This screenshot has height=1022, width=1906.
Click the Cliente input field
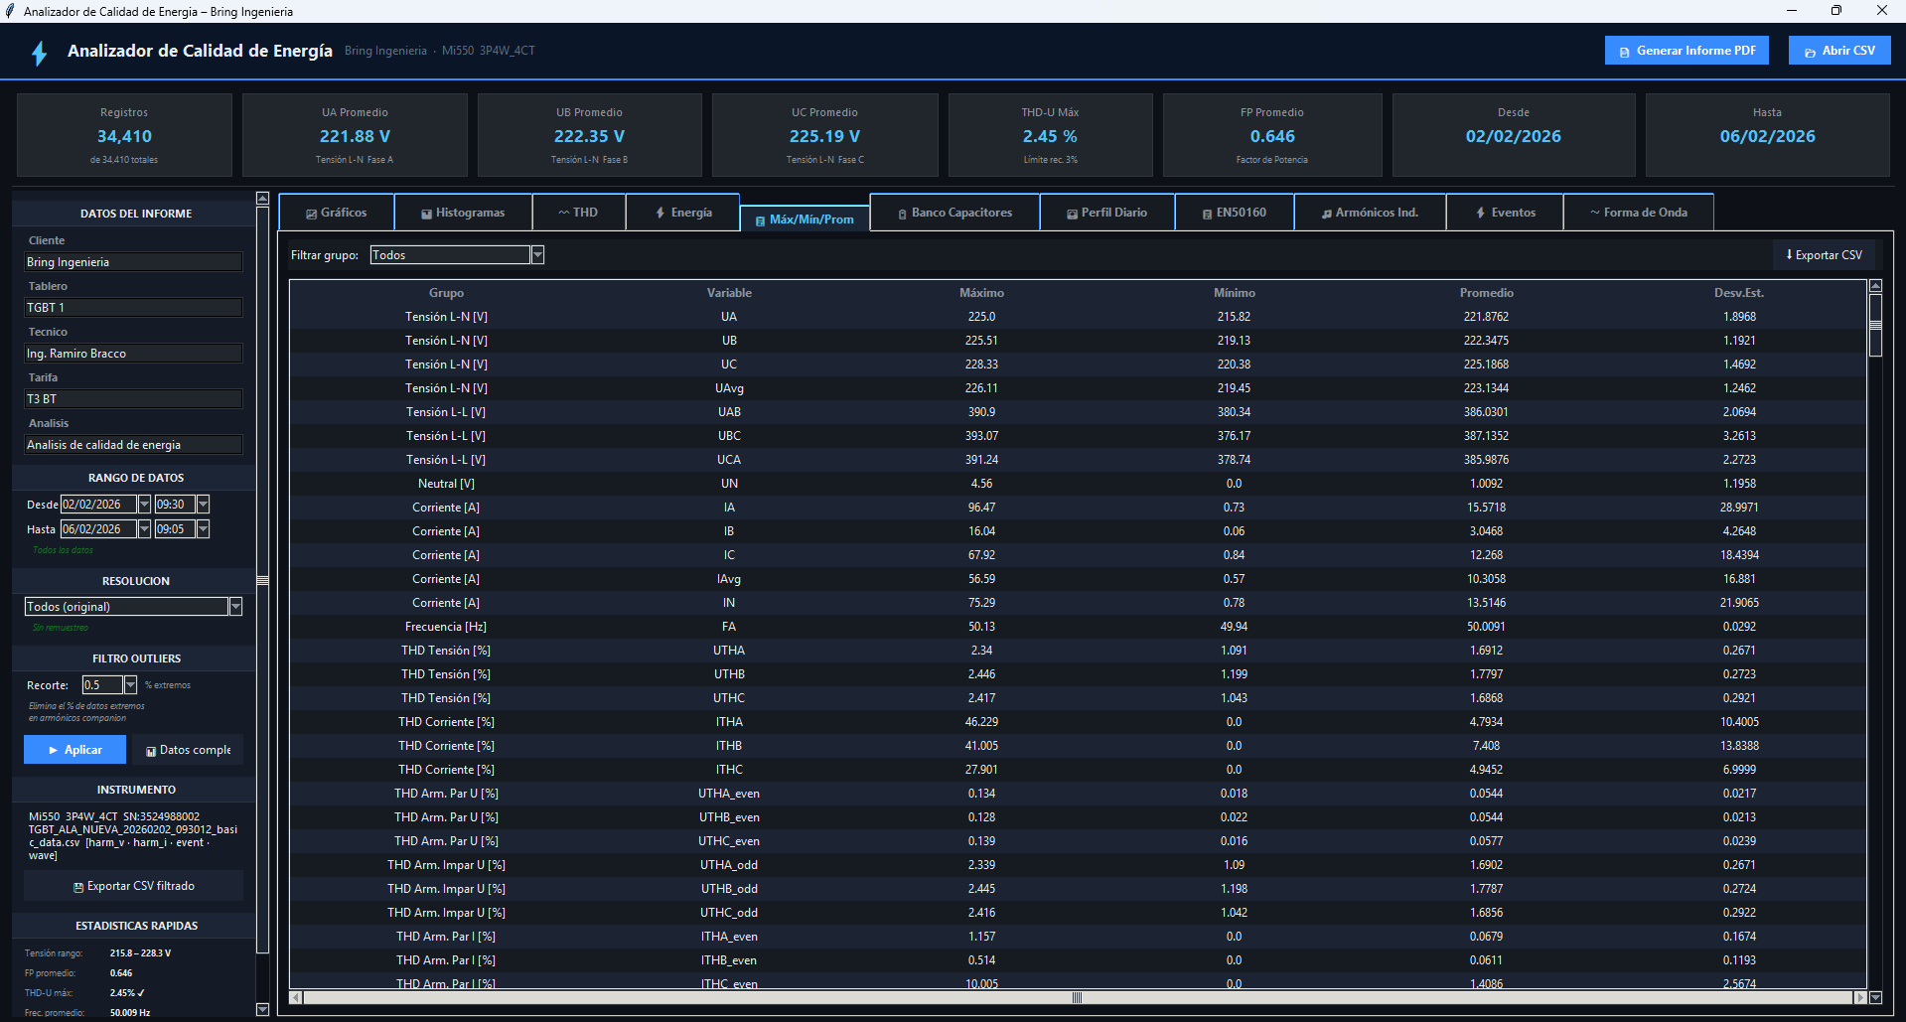coord(133,262)
